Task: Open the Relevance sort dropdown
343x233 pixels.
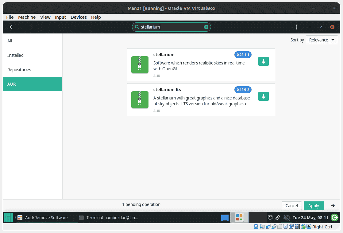Action: coord(322,40)
